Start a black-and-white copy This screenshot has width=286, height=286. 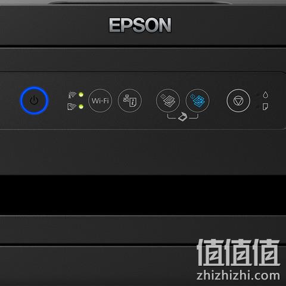tap(168, 101)
